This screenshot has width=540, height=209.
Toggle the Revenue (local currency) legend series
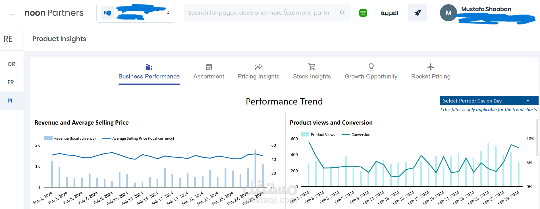[x=70, y=138]
